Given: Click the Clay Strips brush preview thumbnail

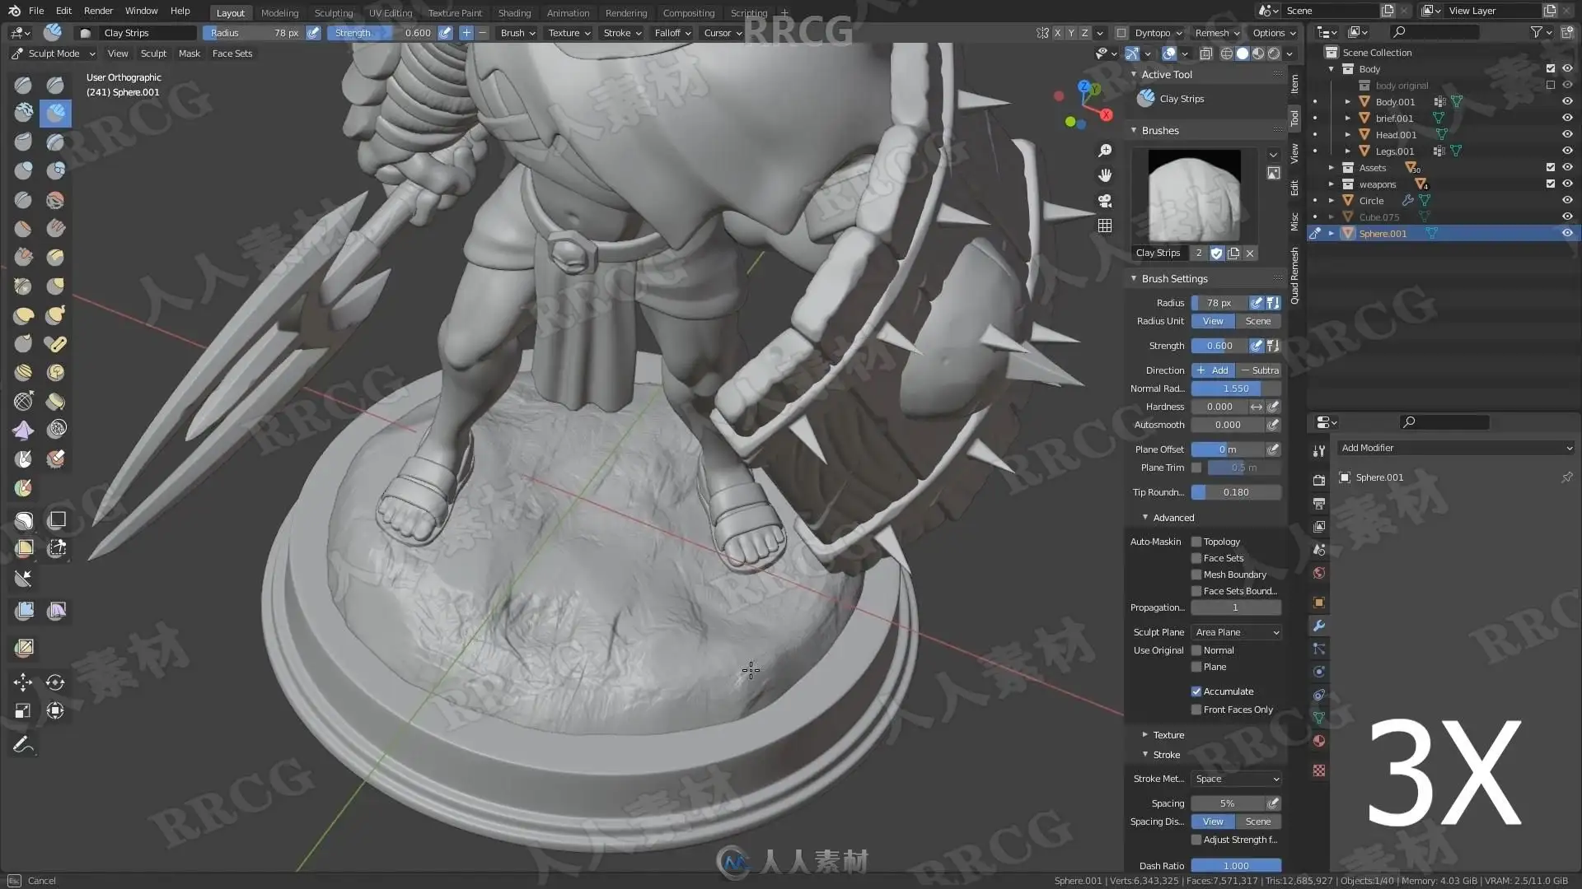Looking at the screenshot, I should click(x=1194, y=195).
